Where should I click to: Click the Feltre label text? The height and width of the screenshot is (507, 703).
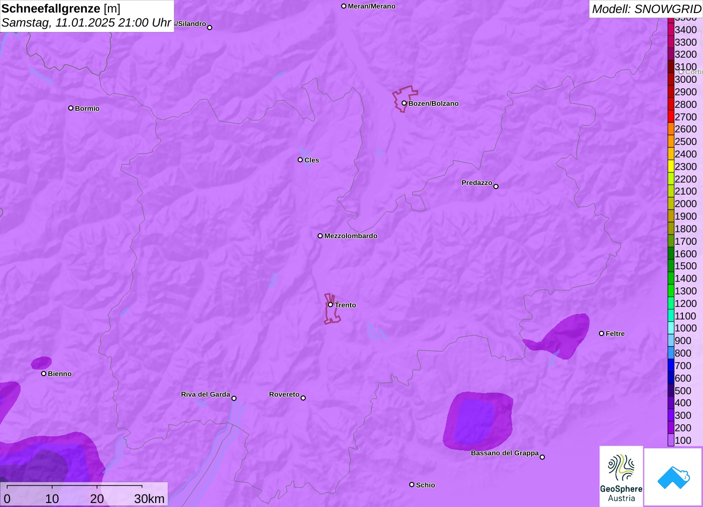[615, 333]
